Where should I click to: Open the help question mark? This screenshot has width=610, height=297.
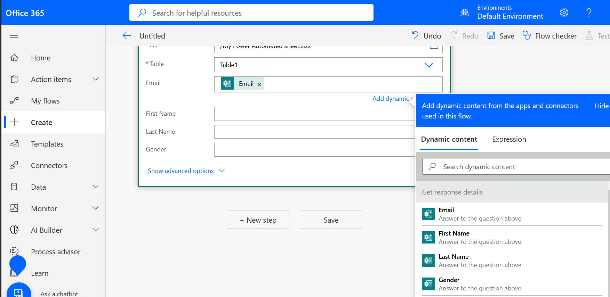(x=589, y=13)
